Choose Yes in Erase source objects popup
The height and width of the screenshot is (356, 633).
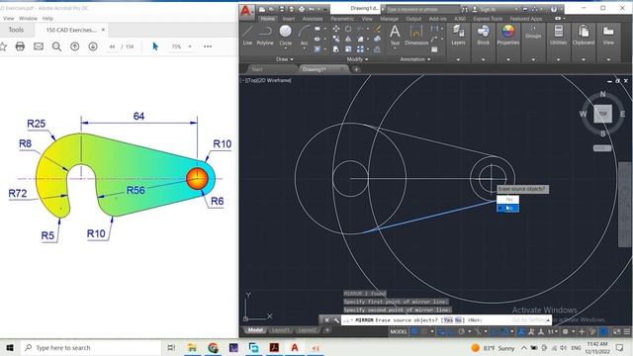coord(507,200)
